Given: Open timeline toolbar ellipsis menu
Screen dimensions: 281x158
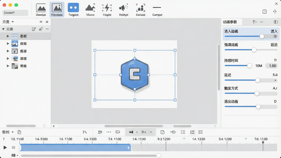Looking at the screenshot, I should [x=109, y=132].
